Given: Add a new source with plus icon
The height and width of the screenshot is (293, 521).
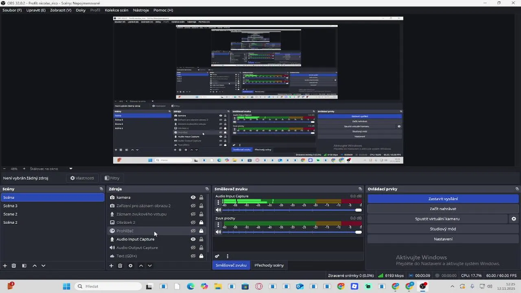Looking at the screenshot, I should [x=111, y=266].
